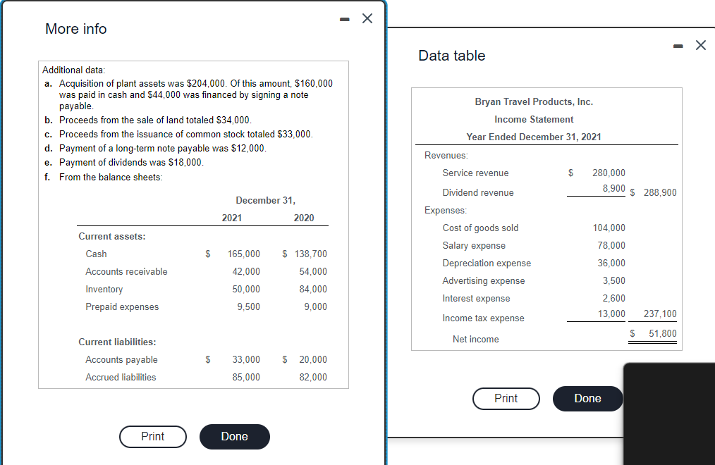Click the Accounts receivable row label

coord(126,272)
